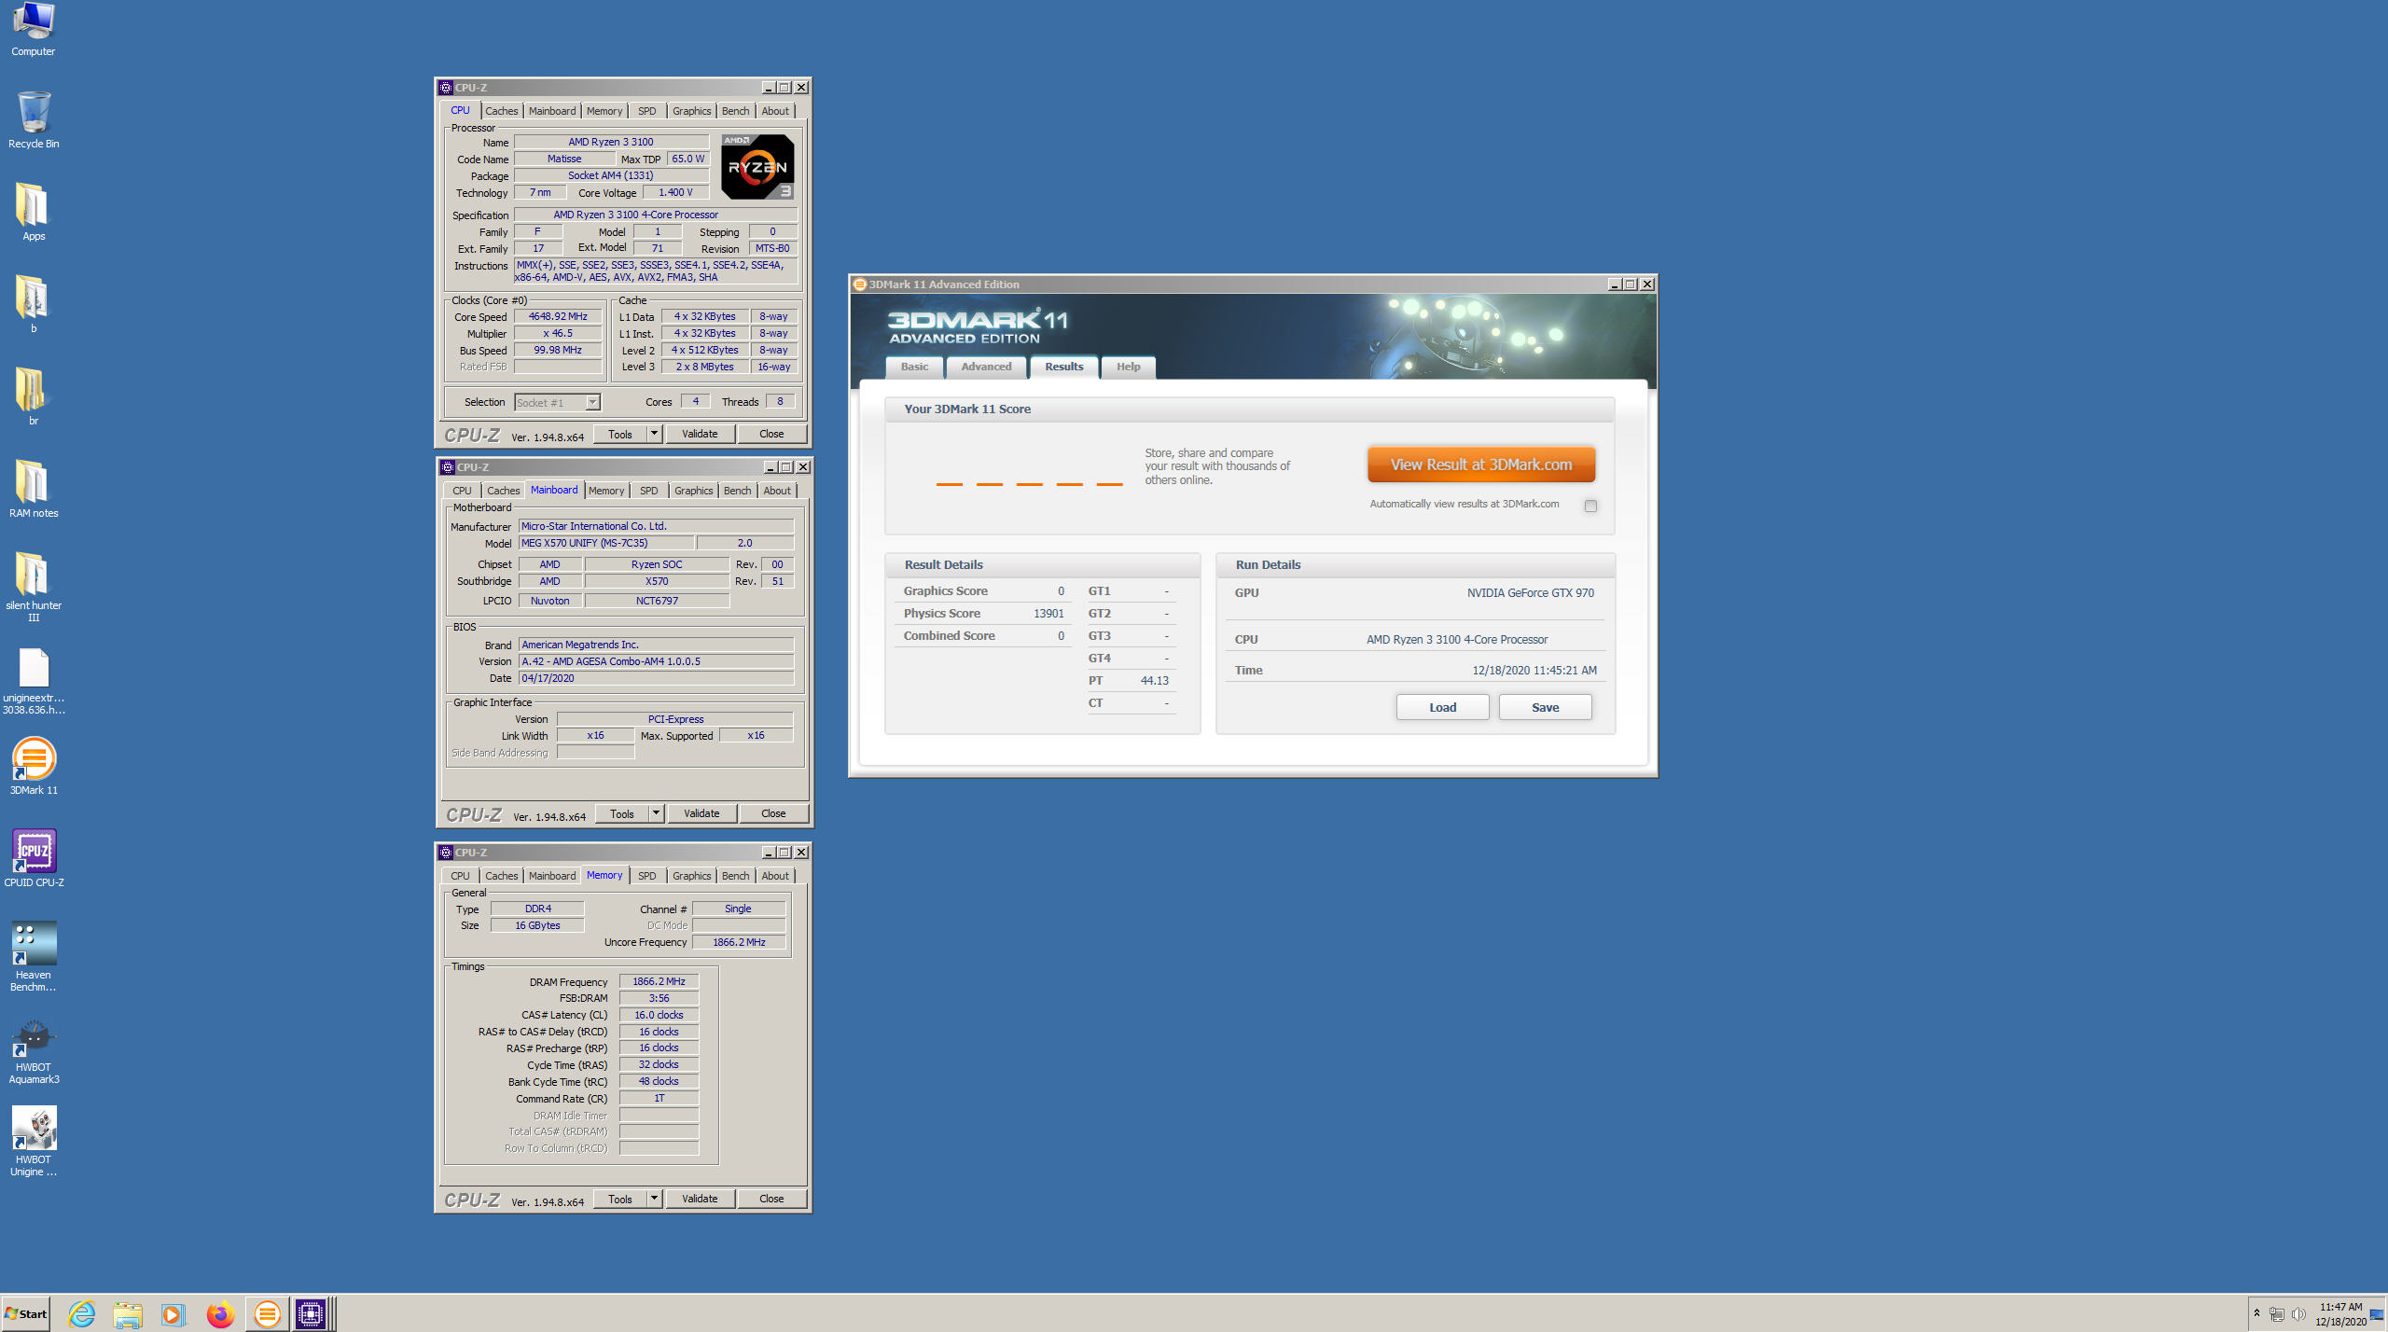
Task: Switch to SPD tab in top CPU-Z
Action: [646, 111]
